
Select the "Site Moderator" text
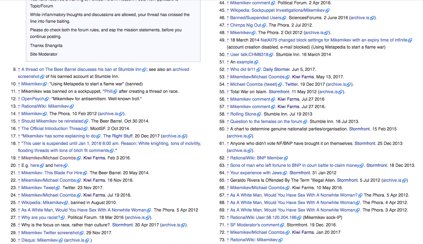pos(44,54)
